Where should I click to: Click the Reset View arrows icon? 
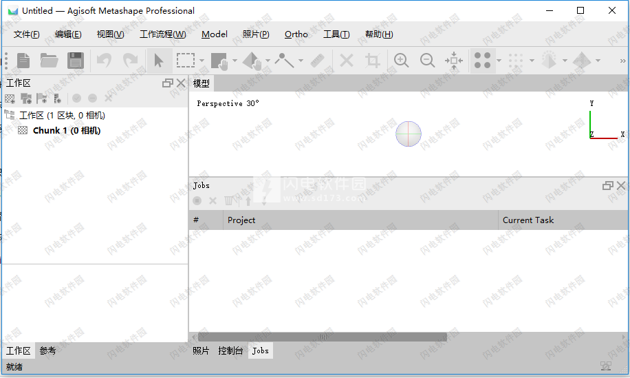click(454, 61)
